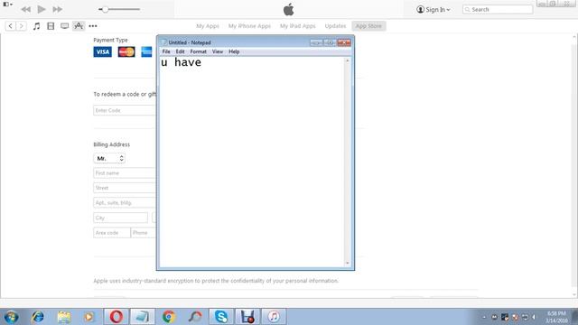
Task: Switch to the My iPhone Apps tab
Action: (249, 26)
